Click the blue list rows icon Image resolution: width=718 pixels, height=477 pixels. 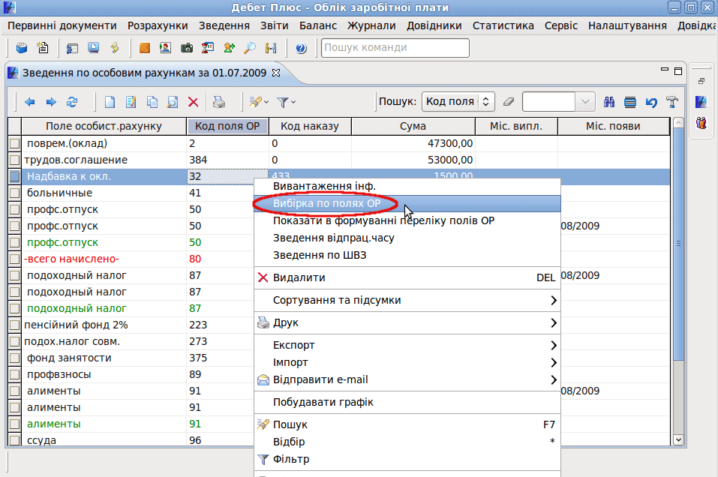[630, 102]
